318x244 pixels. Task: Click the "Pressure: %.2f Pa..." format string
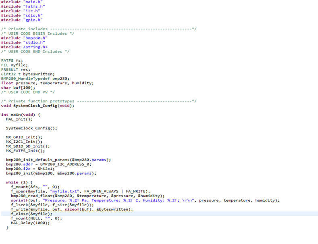click(118, 200)
